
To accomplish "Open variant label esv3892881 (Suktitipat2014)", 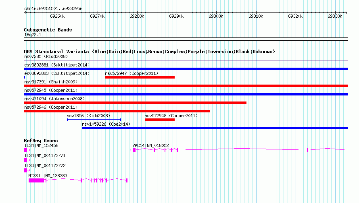I will pos(57,65).
